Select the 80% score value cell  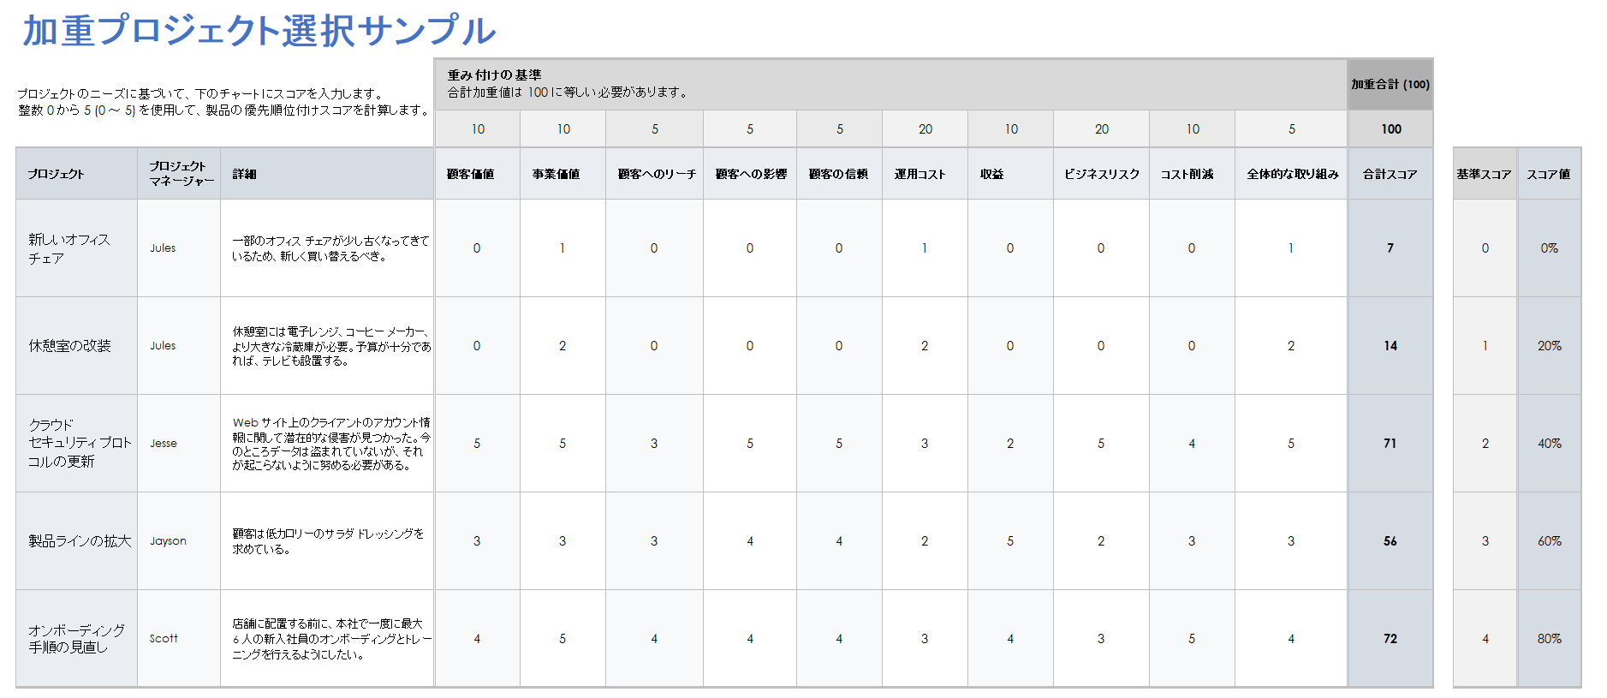(x=1549, y=638)
